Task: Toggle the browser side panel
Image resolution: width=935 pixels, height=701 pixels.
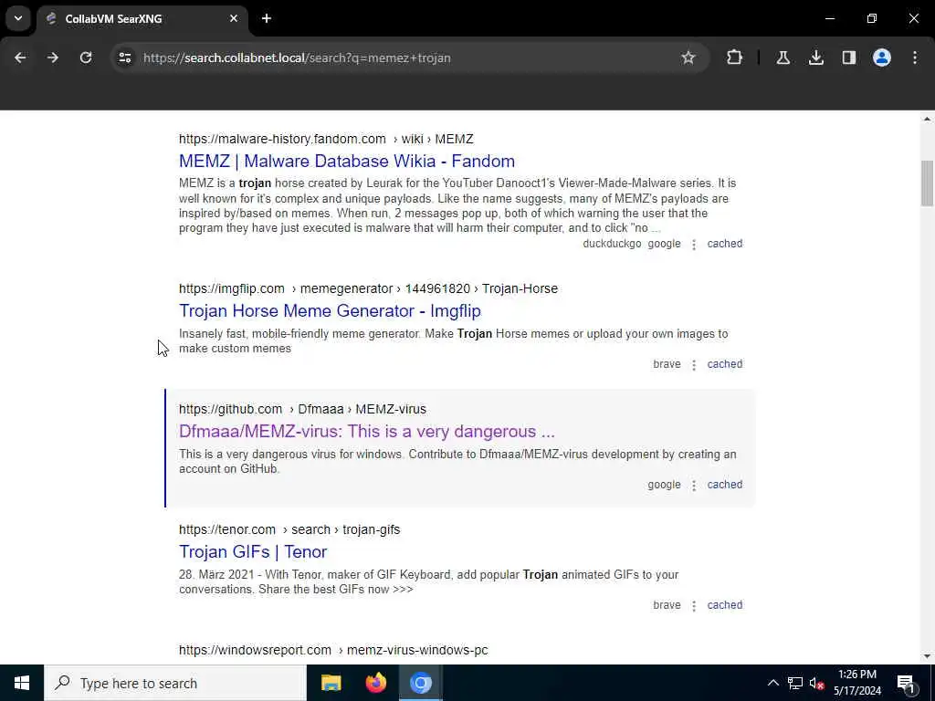Action: 848,58
